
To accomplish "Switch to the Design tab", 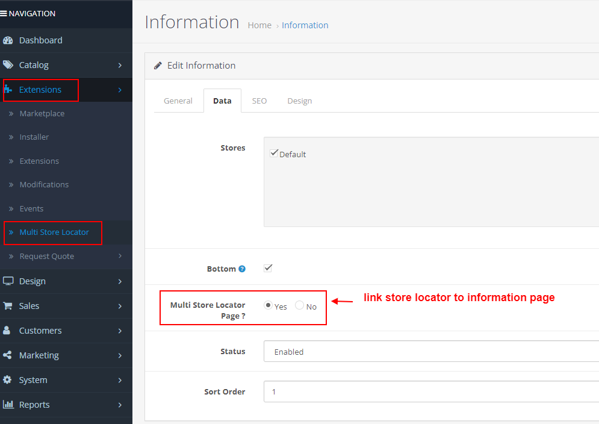I will click(300, 101).
